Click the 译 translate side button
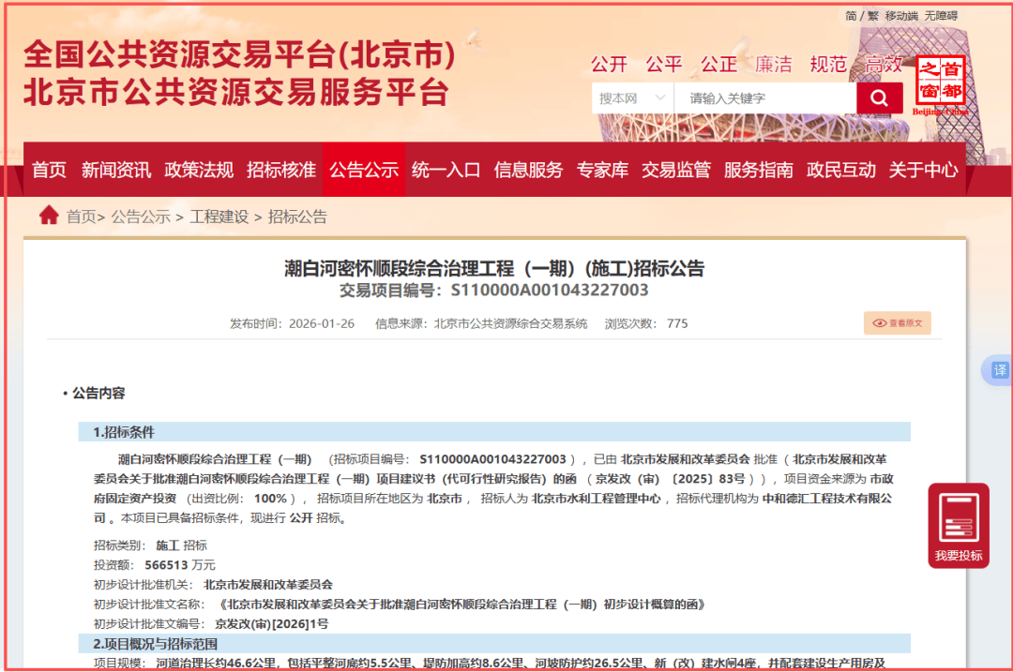The image size is (1013, 672). coord(999,370)
